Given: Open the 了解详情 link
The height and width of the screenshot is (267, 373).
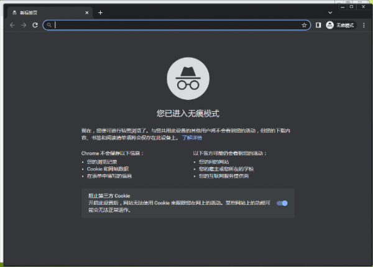Looking at the screenshot, I should (192, 138).
